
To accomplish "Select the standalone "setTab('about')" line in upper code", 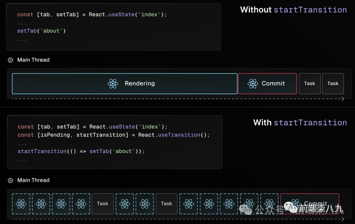I will pos(41,31).
